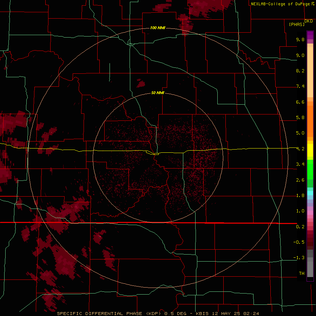Click the KBIS station identifier
Screen dimensions: 316x316
[x=203, y=314]
